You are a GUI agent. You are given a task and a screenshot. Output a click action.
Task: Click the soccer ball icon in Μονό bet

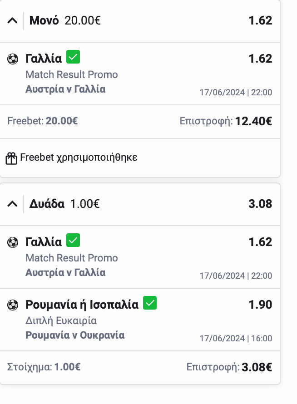tap(13, 59)
